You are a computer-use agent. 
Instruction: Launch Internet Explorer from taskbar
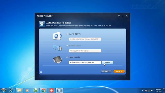tap(11, 90)
